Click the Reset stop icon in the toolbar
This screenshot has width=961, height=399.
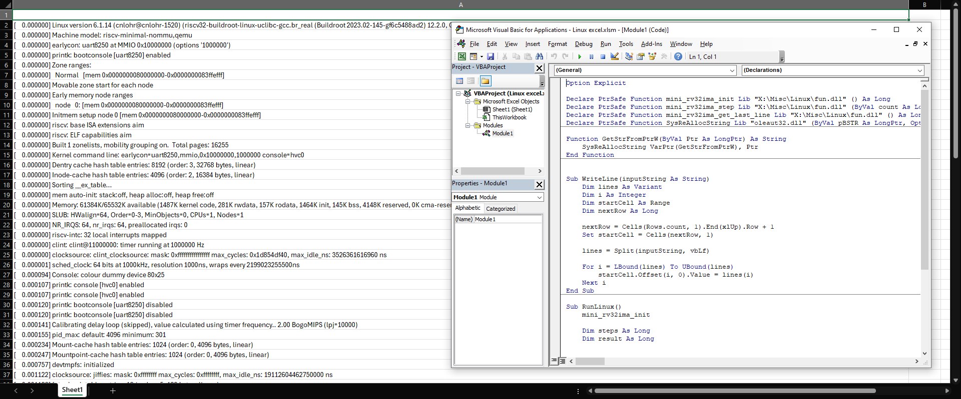(603, 57)
